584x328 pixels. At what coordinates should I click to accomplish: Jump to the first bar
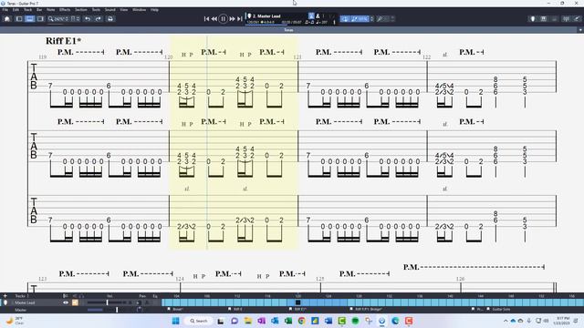[x=206, y=18]
